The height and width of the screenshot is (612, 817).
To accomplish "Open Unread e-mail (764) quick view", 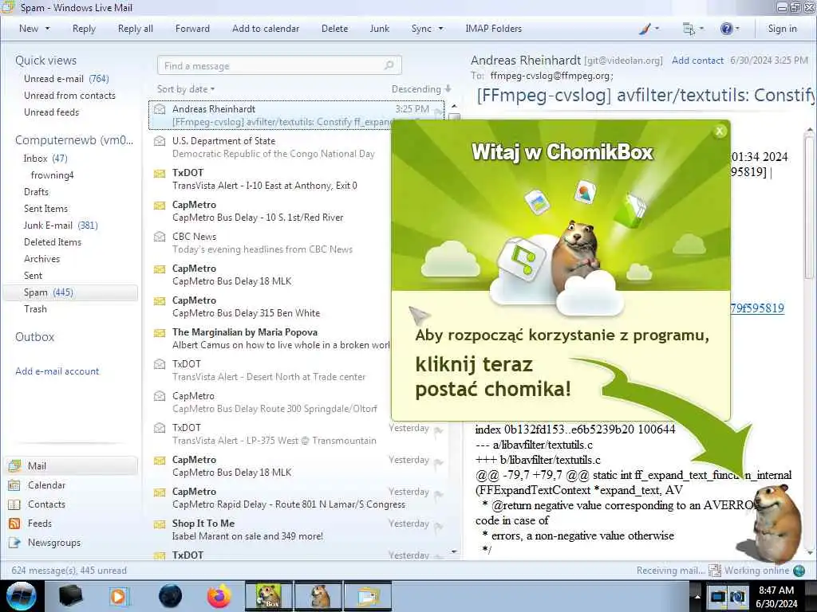I will pos(66,79).
